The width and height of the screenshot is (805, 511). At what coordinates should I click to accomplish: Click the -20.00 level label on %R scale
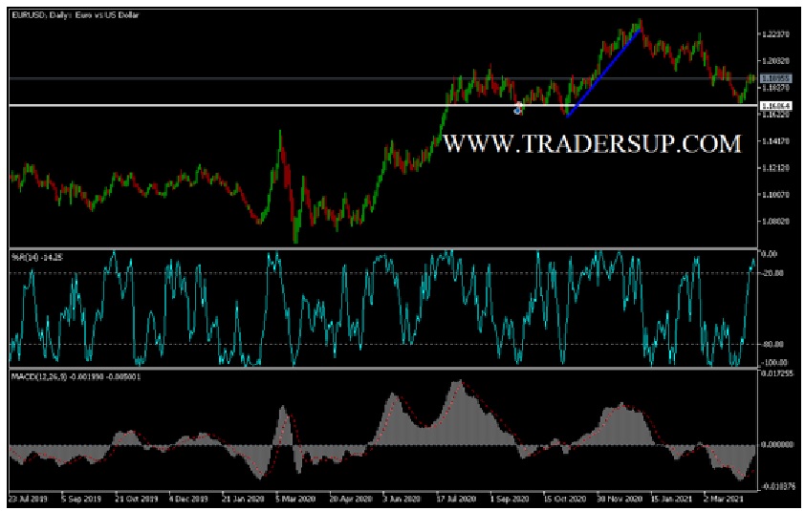[773, 273]
